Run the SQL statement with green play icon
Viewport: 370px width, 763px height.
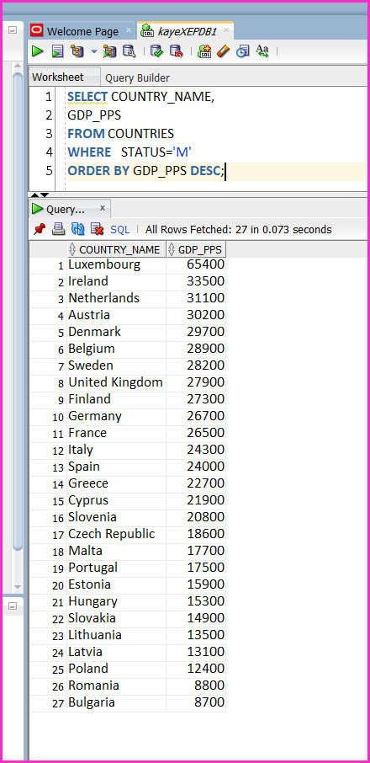point(38,51)
